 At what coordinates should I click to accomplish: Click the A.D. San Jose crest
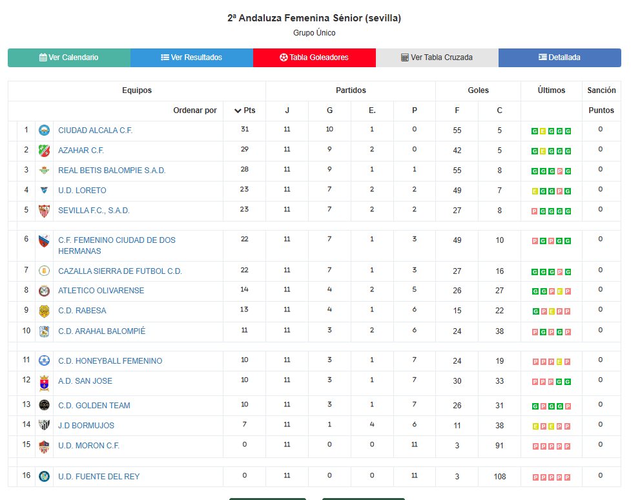[x=44, y=383]
